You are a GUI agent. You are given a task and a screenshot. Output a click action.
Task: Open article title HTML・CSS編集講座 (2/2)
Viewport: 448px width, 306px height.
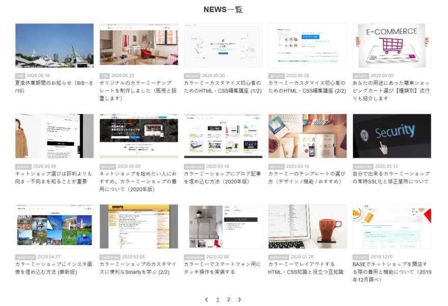[x=307, y=87]
